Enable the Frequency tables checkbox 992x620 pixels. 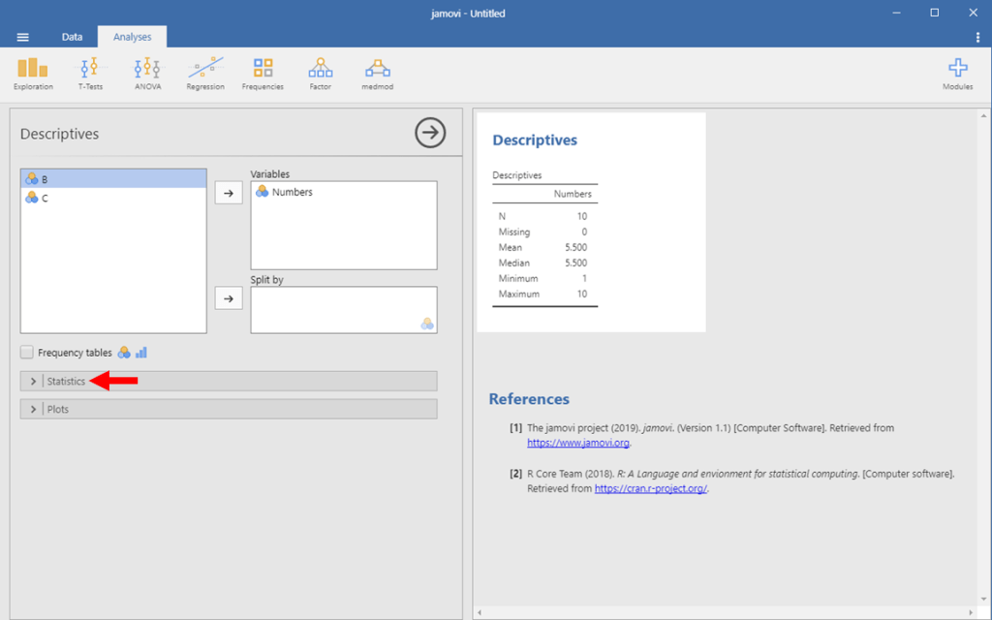(x=26, y=352)
